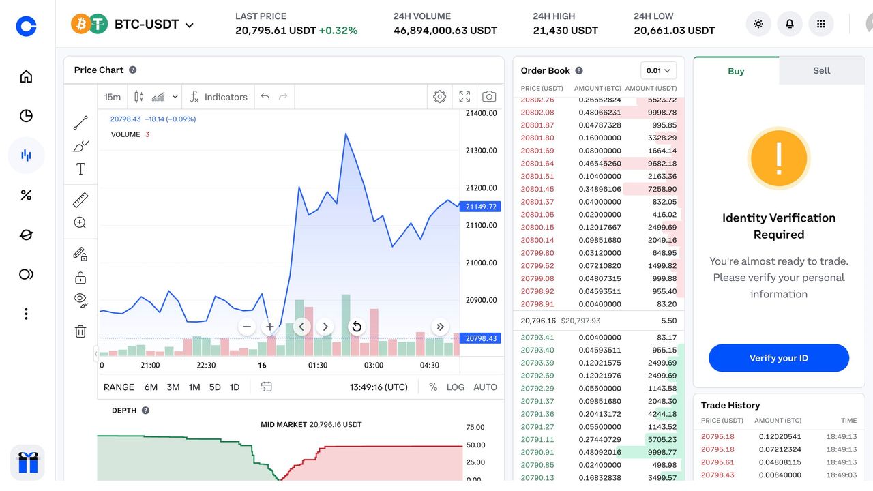Viewport: 873px width, 491px height.
Task: Toggle LOG scale on chart
Action: [456, 387]
